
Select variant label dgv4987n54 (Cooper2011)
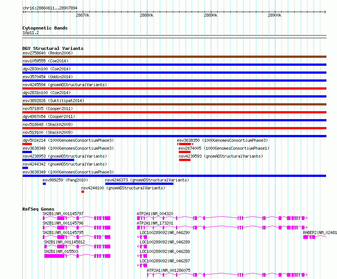(49, 116)
